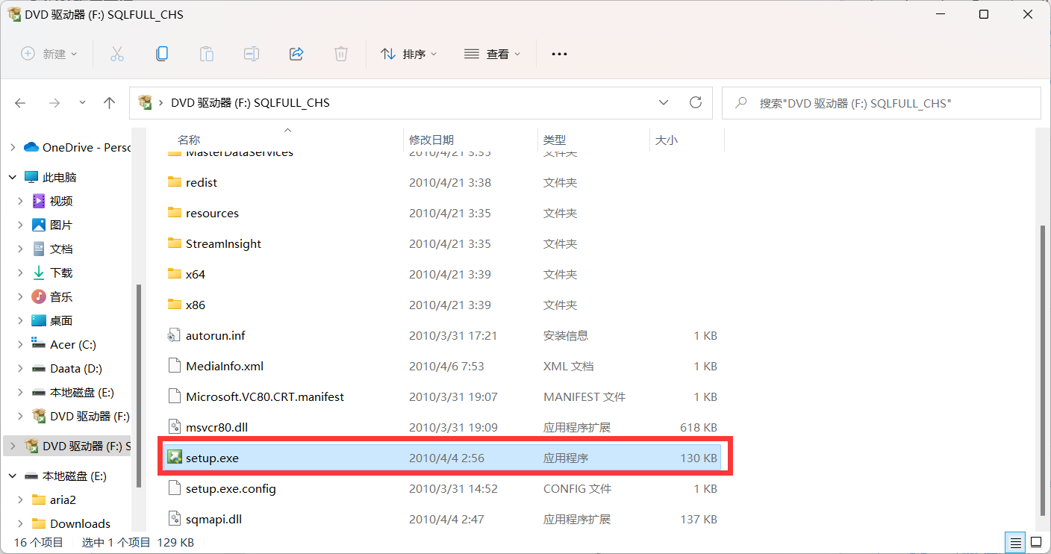Expand the 此电脑 tree node
The height and width of the screenshot is (554, 1051).
pos(13,177)
